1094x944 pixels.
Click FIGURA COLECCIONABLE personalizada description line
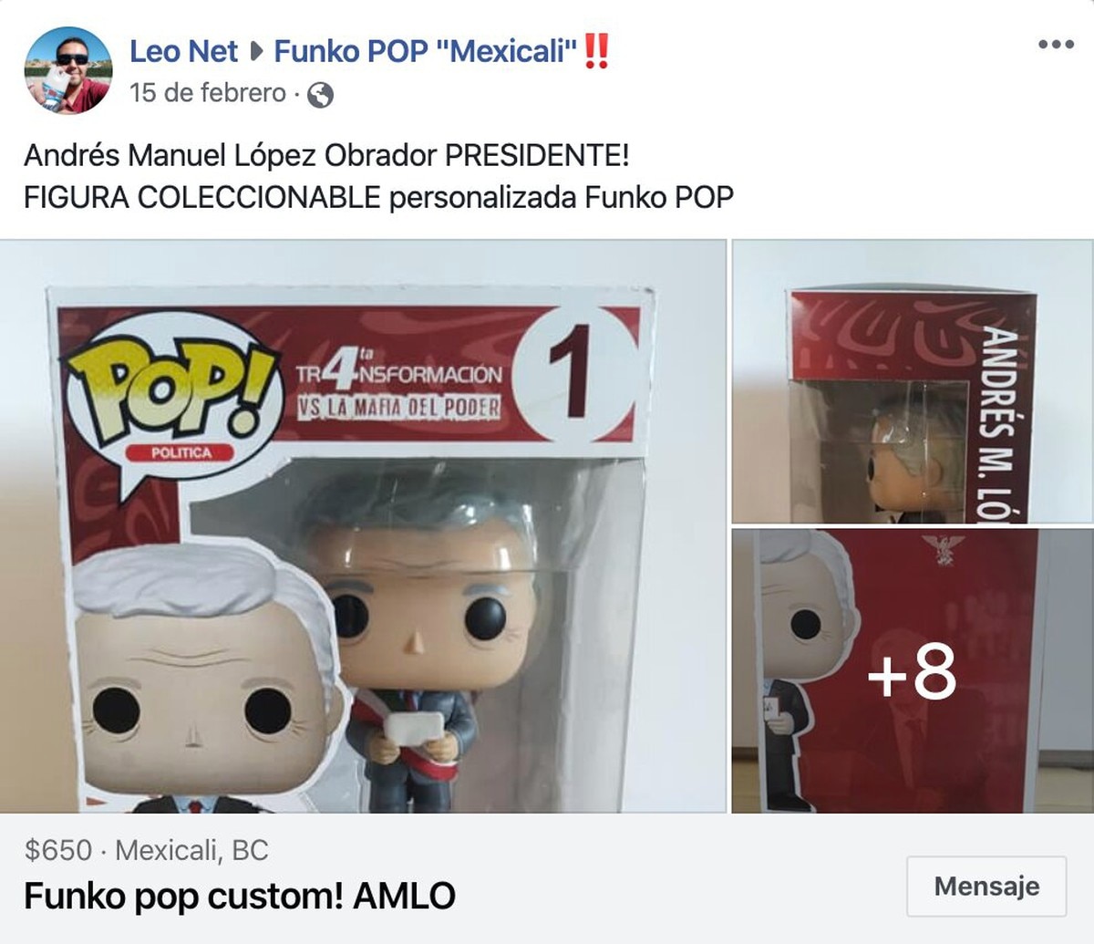point(378,197)
